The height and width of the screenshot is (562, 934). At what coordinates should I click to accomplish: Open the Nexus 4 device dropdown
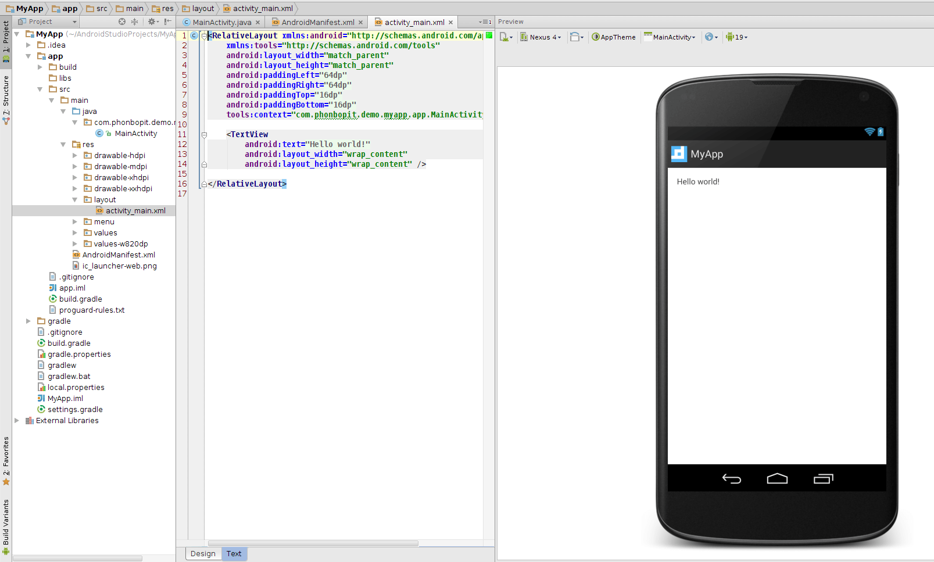(x=541, y=37)
